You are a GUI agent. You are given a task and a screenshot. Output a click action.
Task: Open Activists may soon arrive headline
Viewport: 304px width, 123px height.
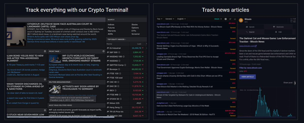(x=80, y=88)
